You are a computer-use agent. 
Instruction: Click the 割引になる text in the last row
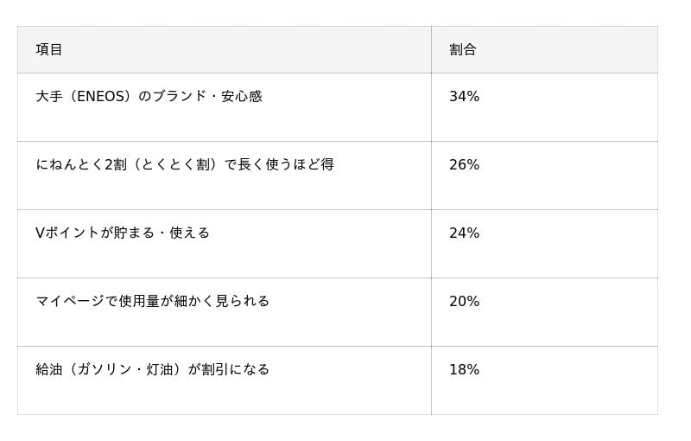pos(236,370)
